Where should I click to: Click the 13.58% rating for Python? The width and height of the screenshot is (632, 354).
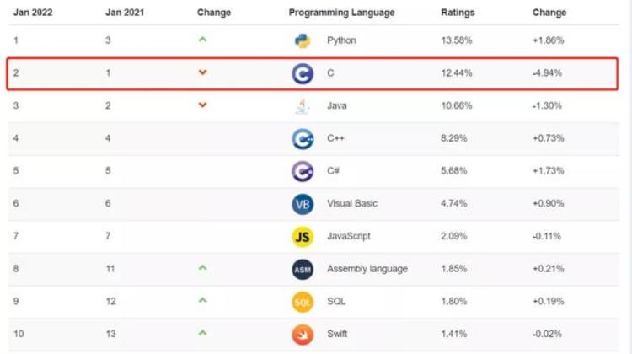(x=457, y=40)
